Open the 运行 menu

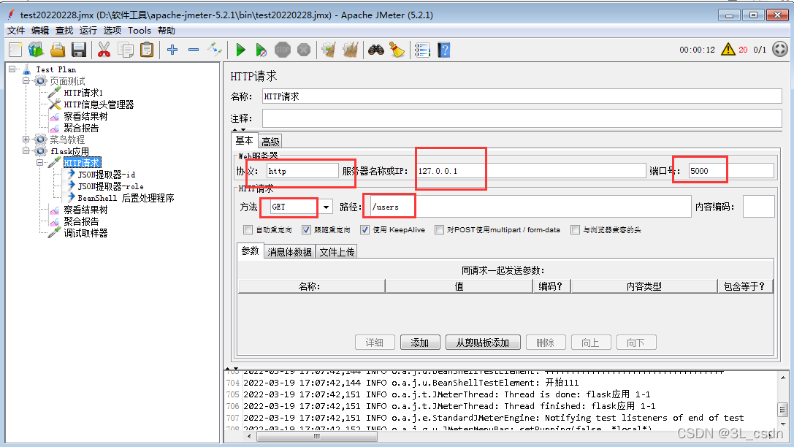coord(88,31)
